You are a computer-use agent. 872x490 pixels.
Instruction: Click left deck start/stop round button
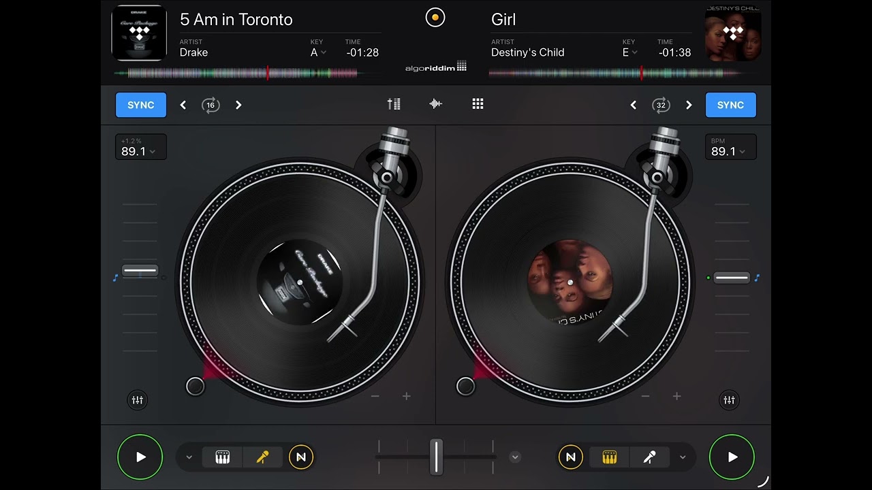195,387
